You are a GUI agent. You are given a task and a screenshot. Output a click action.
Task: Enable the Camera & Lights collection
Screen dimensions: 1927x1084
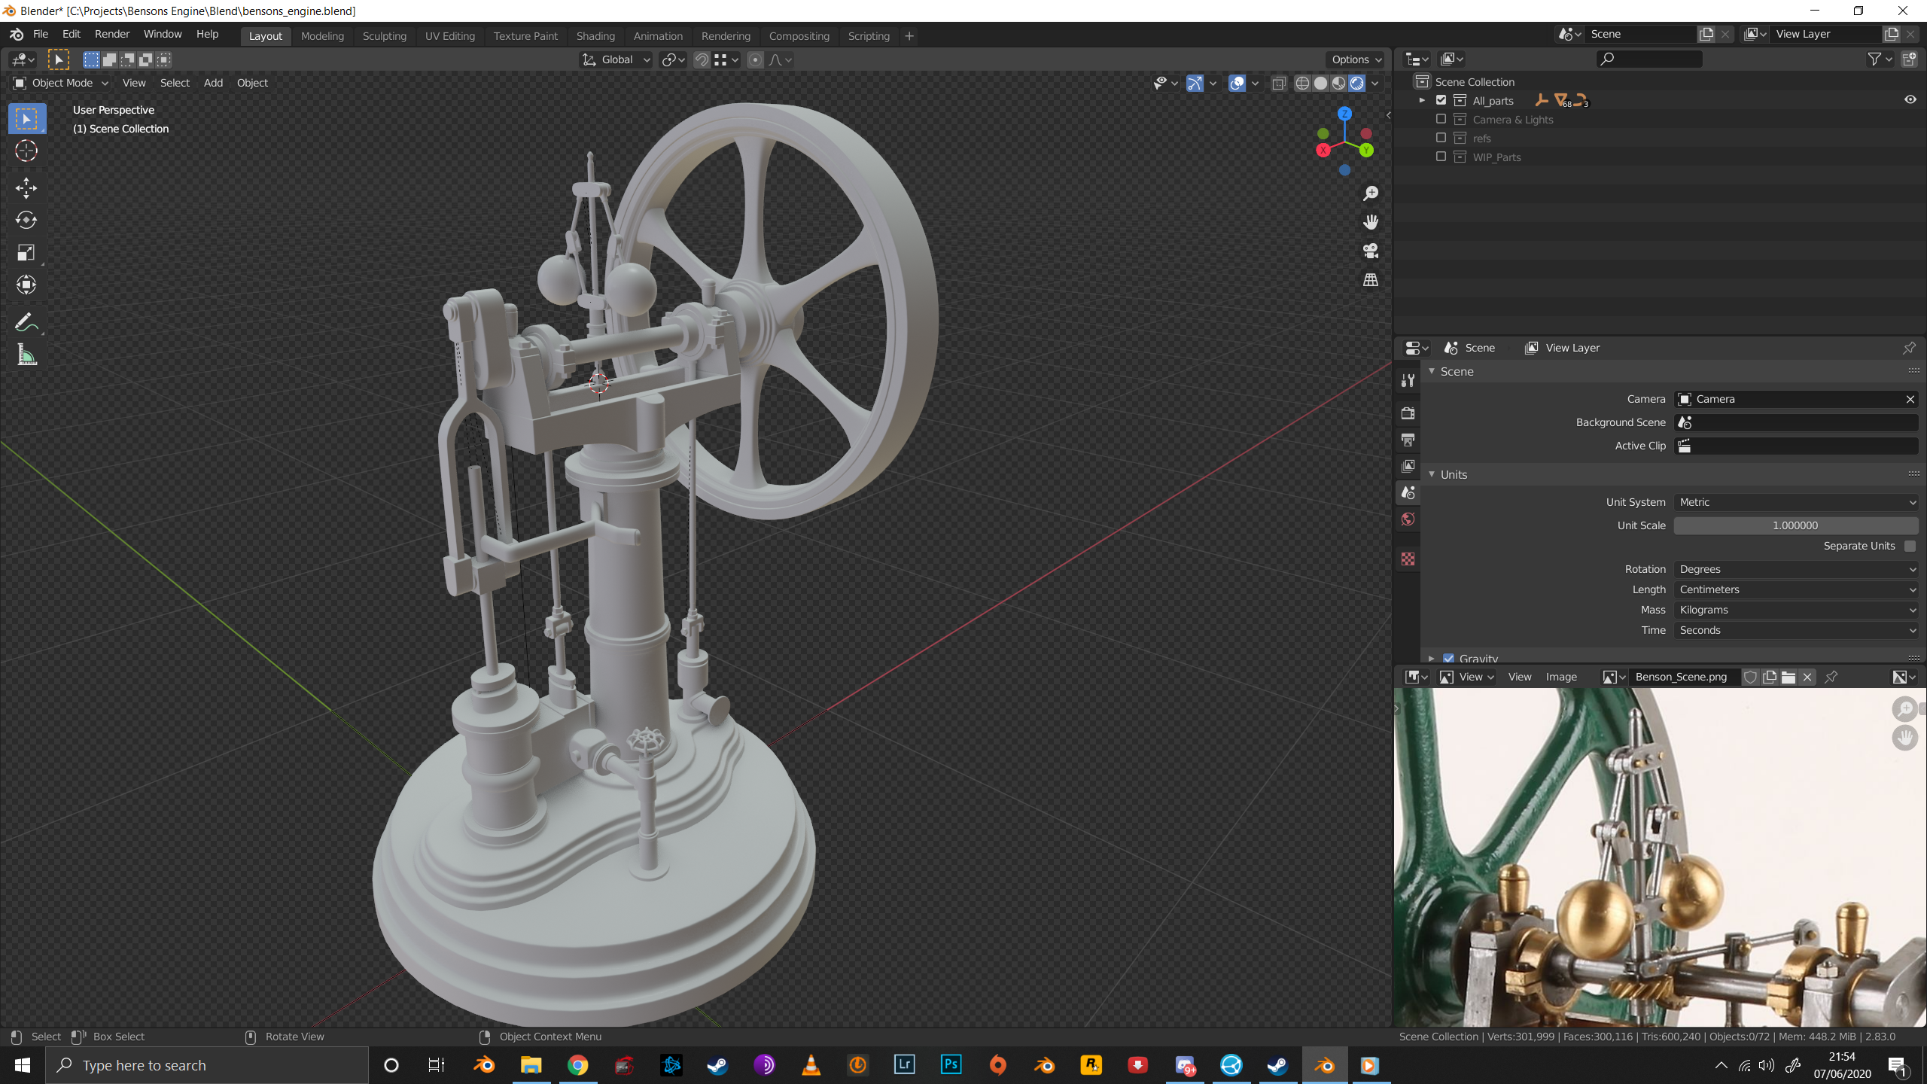tap(1441, 119)
